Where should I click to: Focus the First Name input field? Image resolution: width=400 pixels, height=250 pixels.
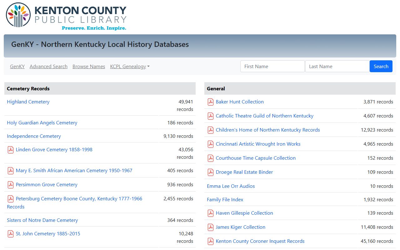coord(272,66)
